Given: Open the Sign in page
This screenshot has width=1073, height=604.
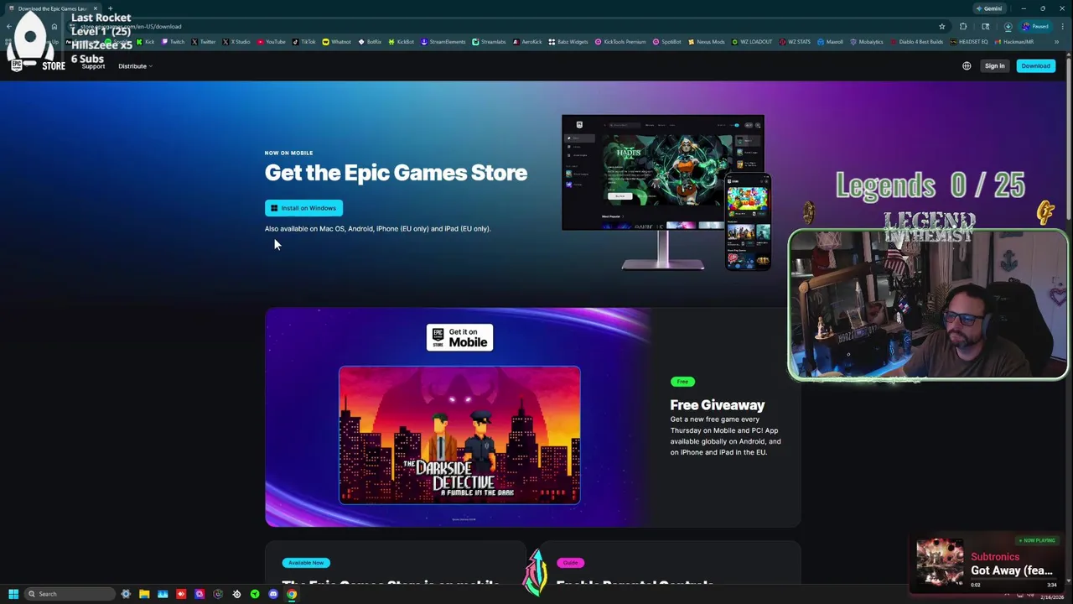Looking at the screenshot, I should [994, 65].
